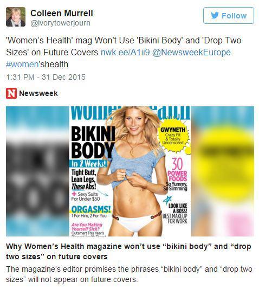The height and width of the screenshot is (288, 259).
Task: Open the @ivorytowerjourn handle
Action: tap(60, 23)
